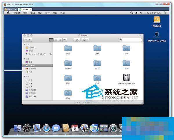Open Spotlight search magnifier in menu bar
Viewport: 174px width, 140px height.
pos(165,13)
